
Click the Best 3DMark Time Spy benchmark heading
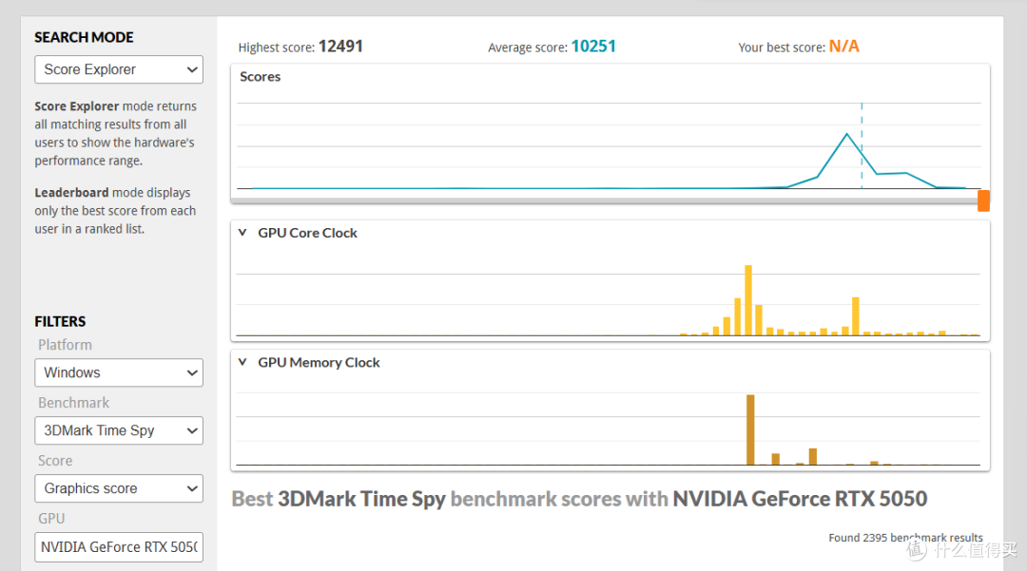point(579,499)
